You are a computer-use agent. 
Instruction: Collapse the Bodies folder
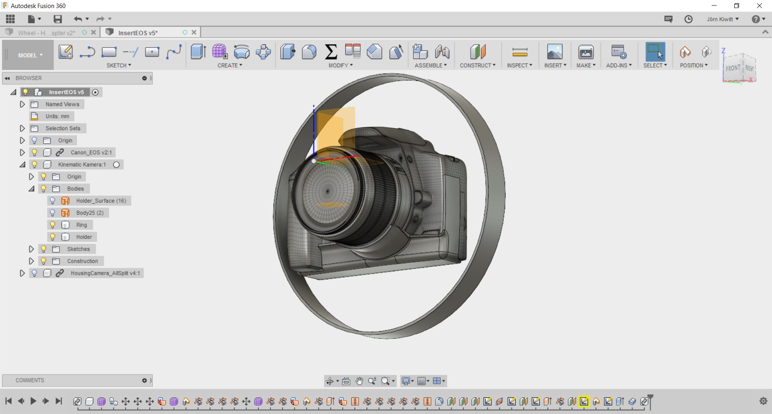31,189
